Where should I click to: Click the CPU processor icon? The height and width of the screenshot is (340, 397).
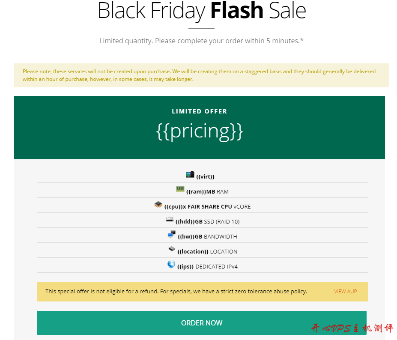click(x=158, y=205)
